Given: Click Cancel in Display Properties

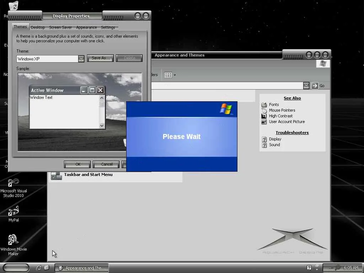Looking at the screenshot, I should click(x=106, y=164).
